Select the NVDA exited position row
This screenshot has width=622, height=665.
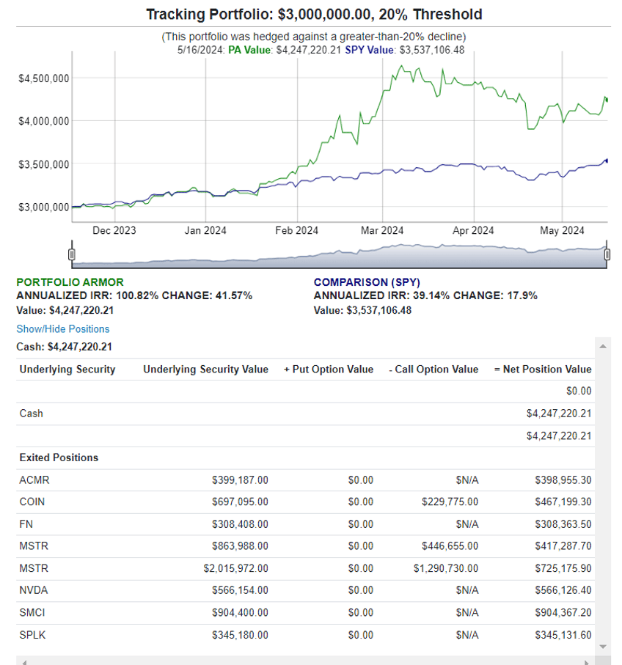305,590
